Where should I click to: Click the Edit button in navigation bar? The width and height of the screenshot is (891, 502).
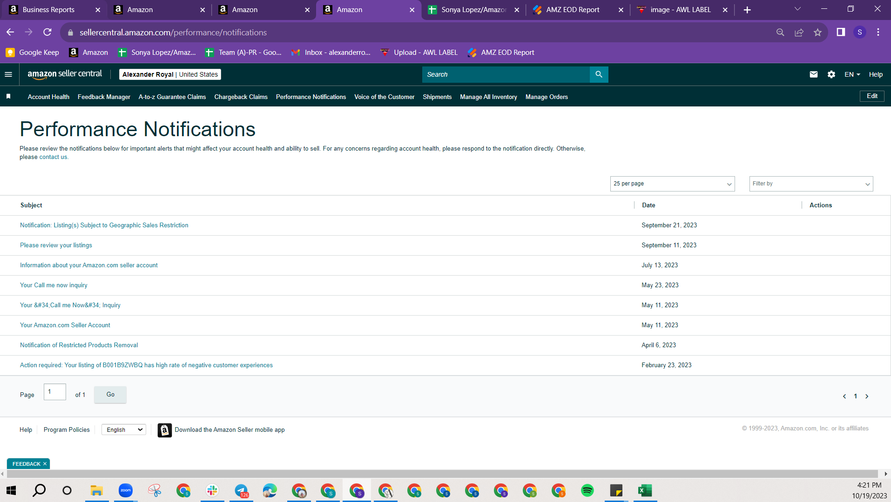pyautogui.click(x=872, y=96)
